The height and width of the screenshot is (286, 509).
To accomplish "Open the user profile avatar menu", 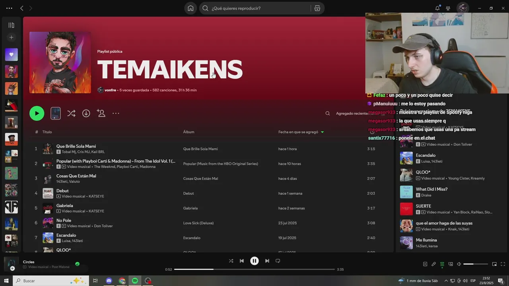I will point(462,8).
